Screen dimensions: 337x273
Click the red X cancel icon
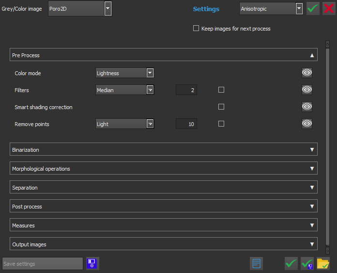[329, 9]
